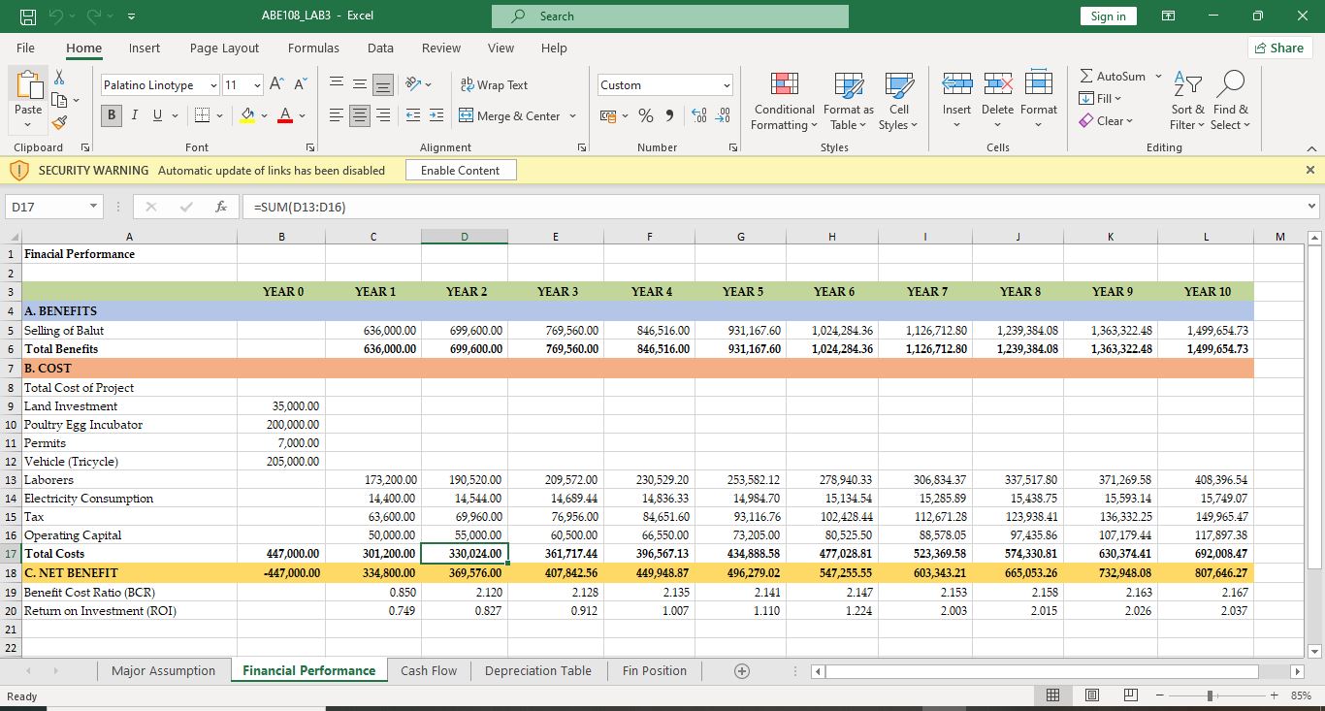Click the Search box in title bar
The width and height of the screenshot is (1325, 711).
(669, 16)
